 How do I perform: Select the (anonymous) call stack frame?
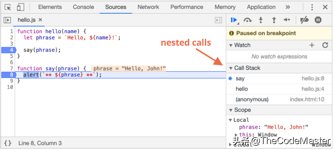point(279,99)
